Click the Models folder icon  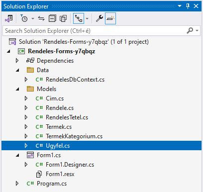[30, 89]
